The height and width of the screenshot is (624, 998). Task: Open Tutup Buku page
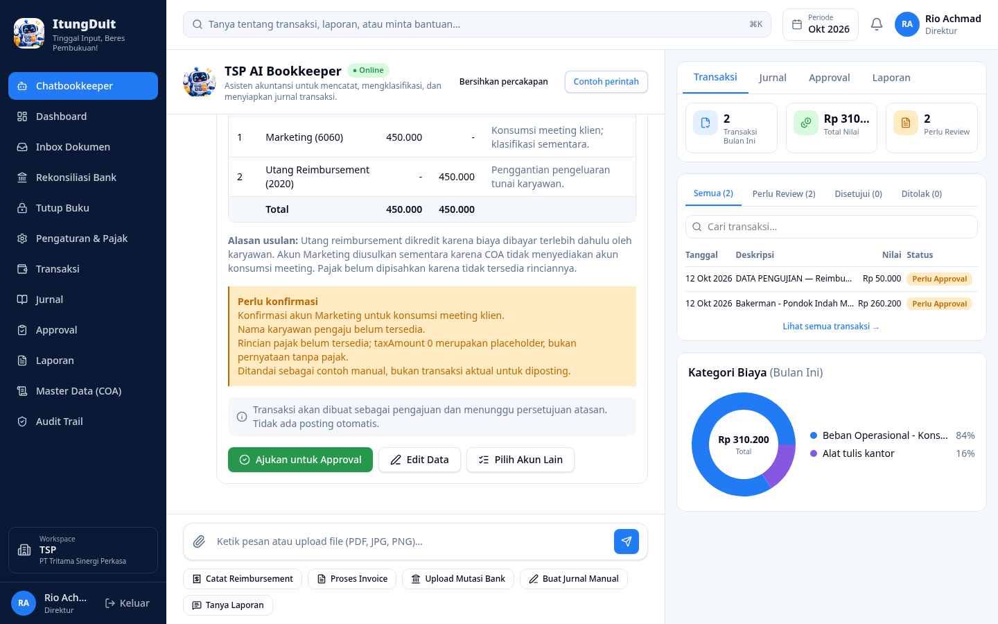83,208
